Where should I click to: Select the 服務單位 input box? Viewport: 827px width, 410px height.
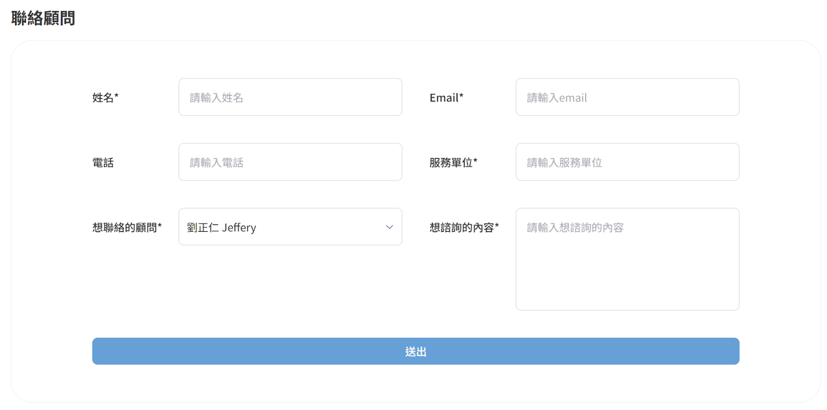point(627,162)
